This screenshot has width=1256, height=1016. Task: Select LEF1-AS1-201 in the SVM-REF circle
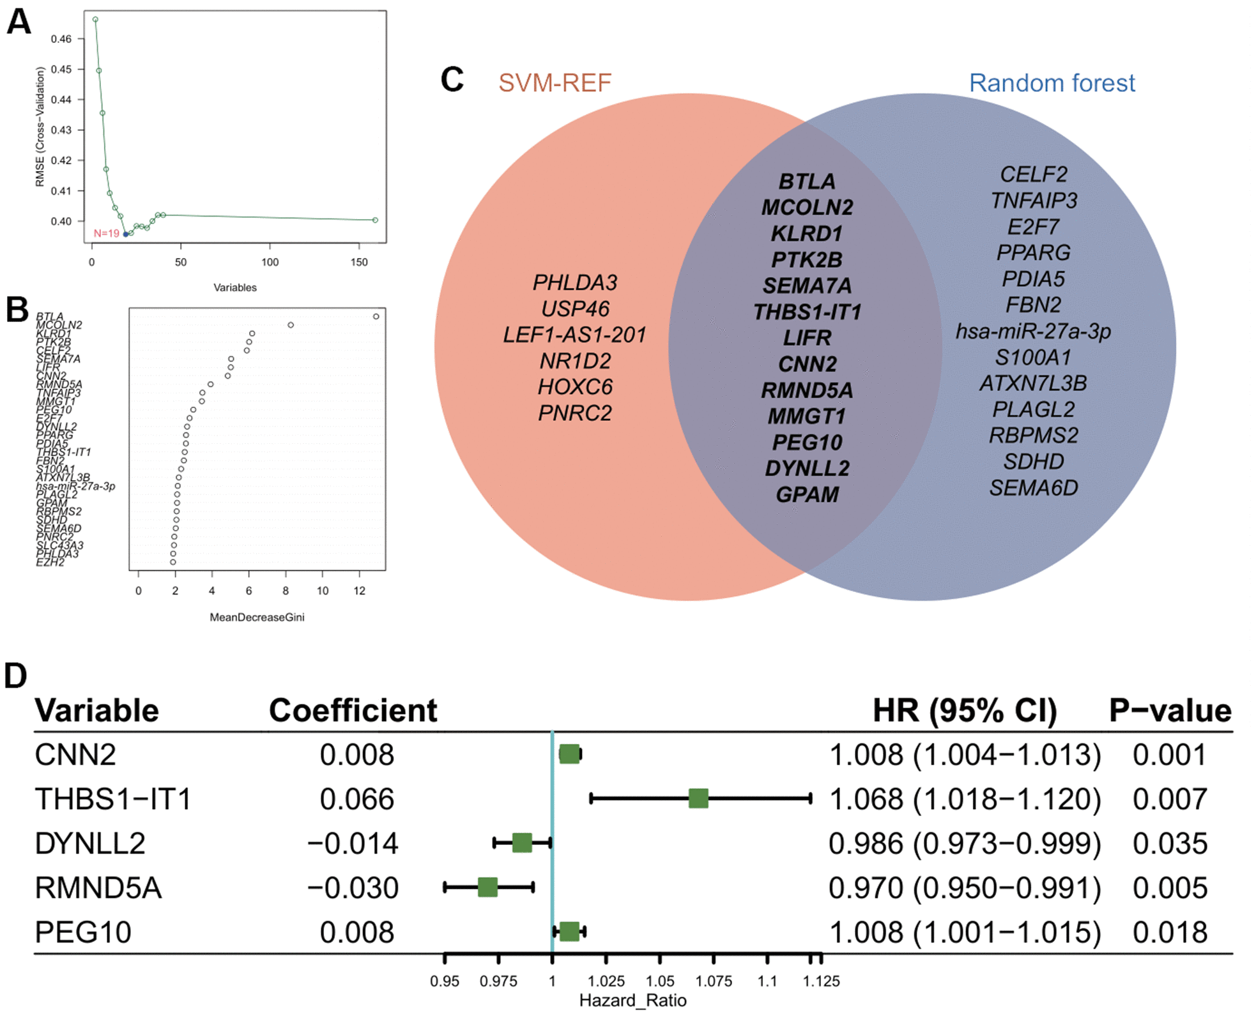(574, 335)
